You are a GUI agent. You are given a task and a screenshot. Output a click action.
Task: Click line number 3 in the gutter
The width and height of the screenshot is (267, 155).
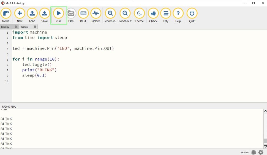[7, 43]
